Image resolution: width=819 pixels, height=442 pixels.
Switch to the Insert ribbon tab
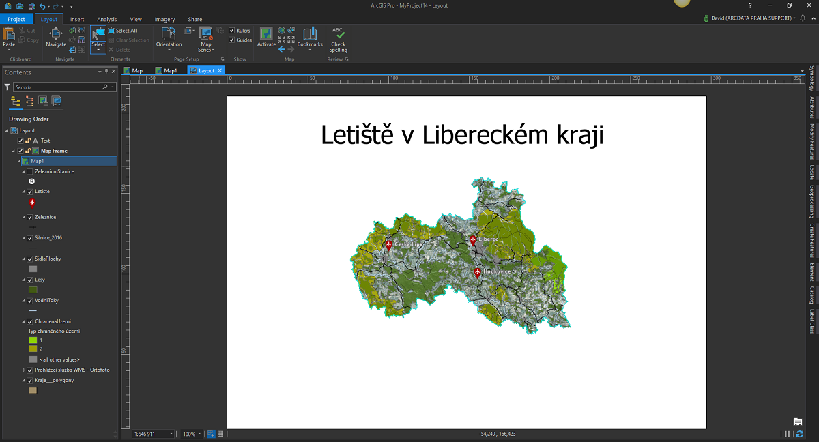(77, 19)
